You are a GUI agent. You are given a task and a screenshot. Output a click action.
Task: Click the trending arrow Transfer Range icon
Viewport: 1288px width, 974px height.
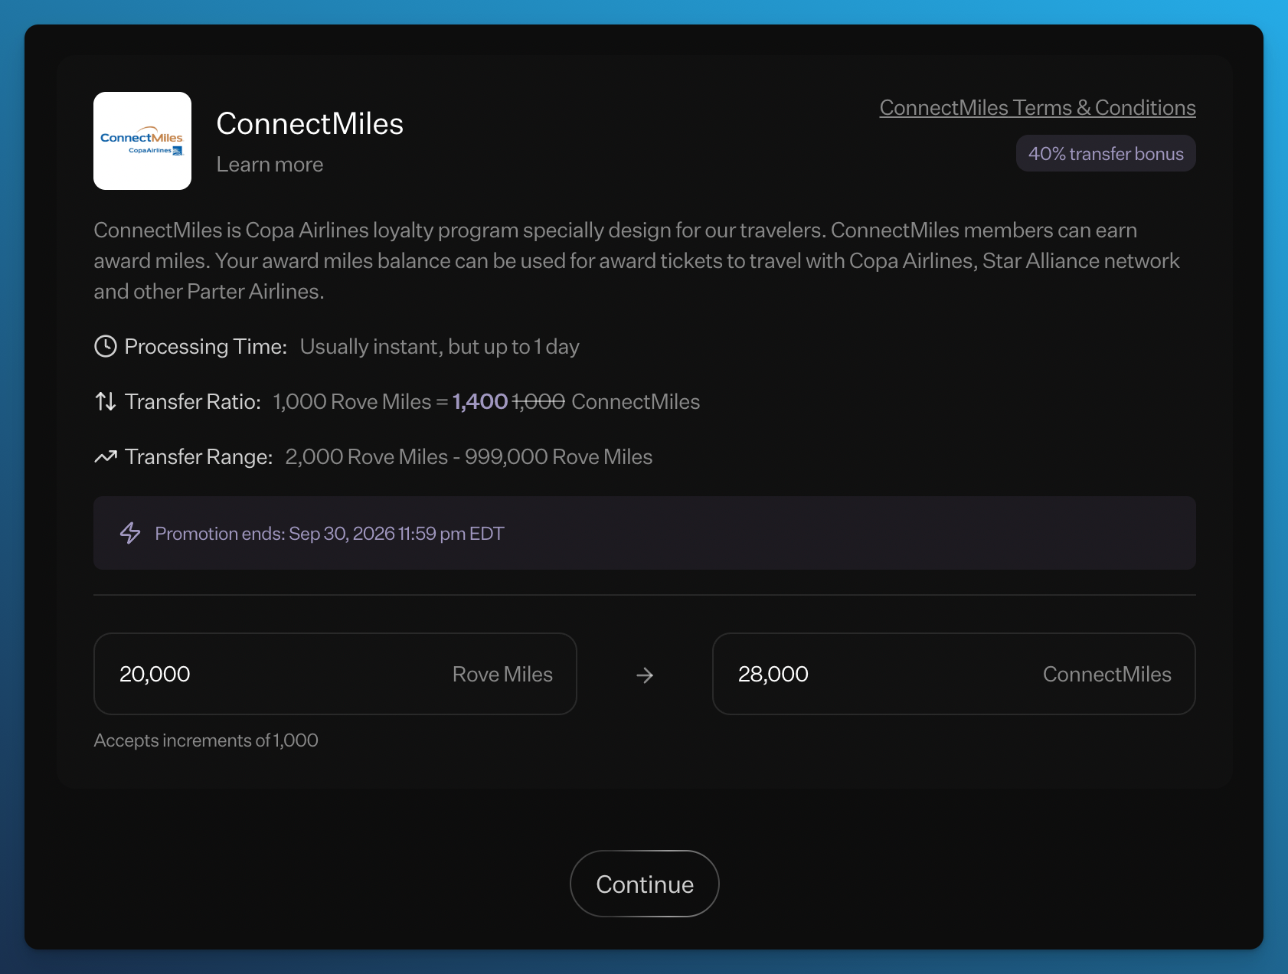coord(105,456)
